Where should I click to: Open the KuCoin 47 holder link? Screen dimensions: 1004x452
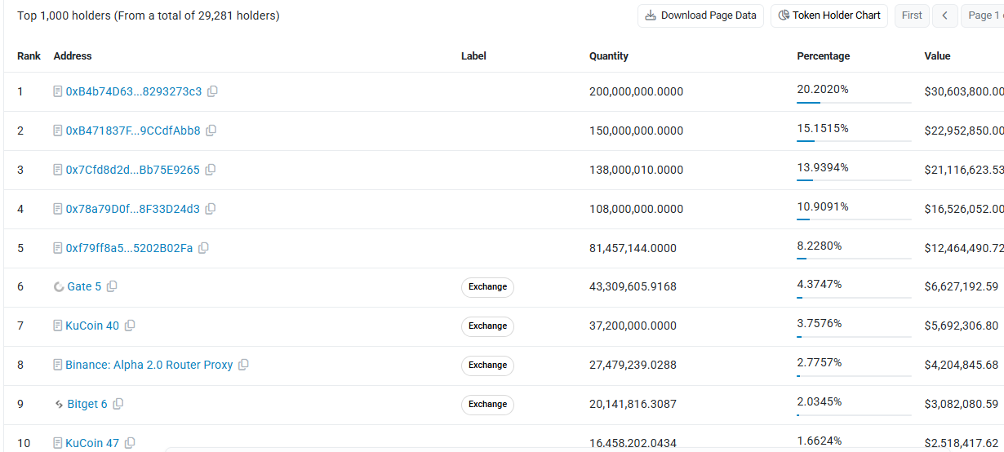92,443
